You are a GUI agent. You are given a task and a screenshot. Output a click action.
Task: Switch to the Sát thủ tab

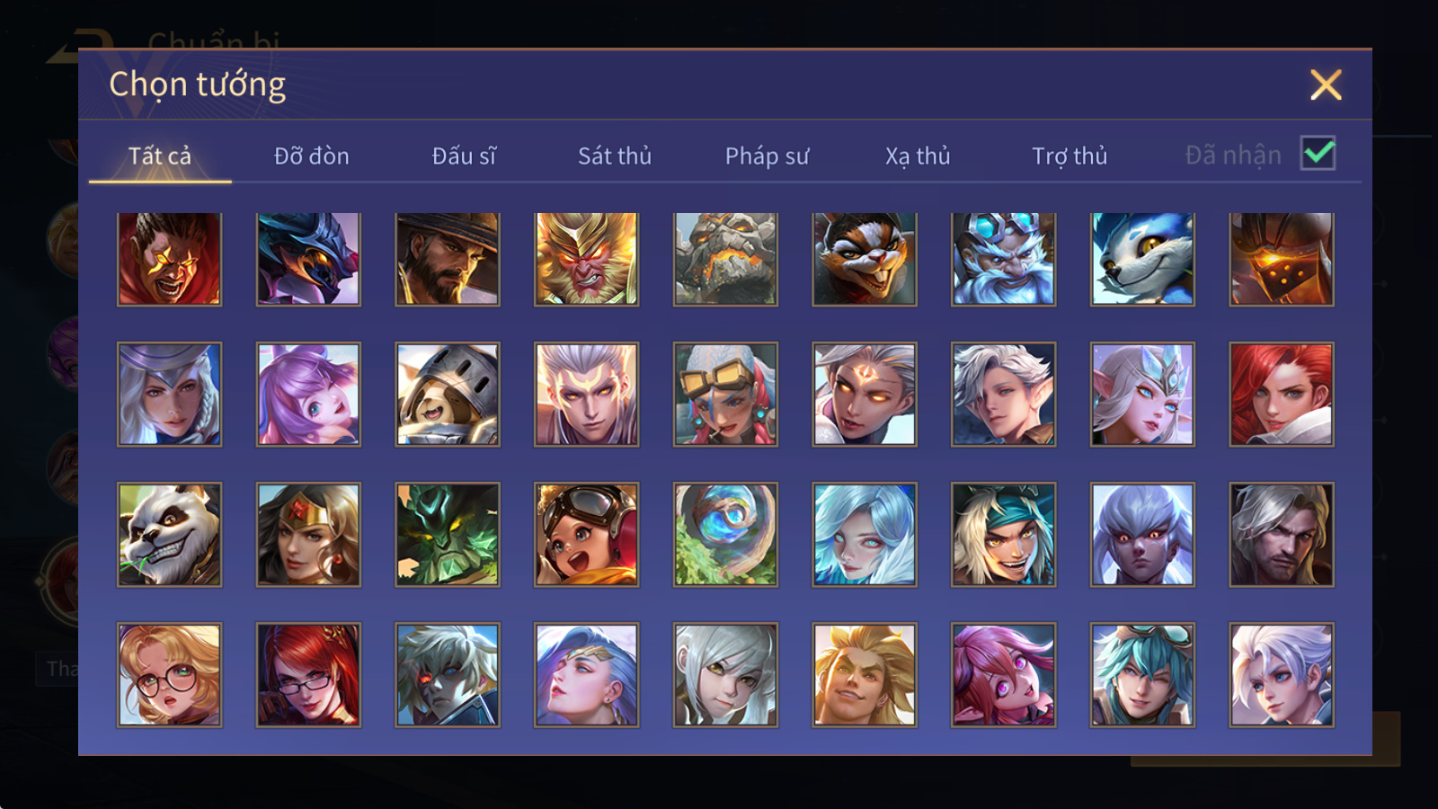pyautogui.click(x=614, y=156)
